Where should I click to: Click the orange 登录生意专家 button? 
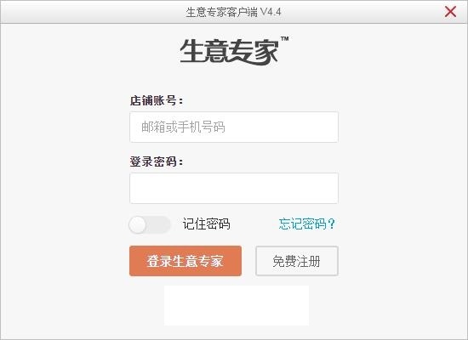(x=185, y=261)
